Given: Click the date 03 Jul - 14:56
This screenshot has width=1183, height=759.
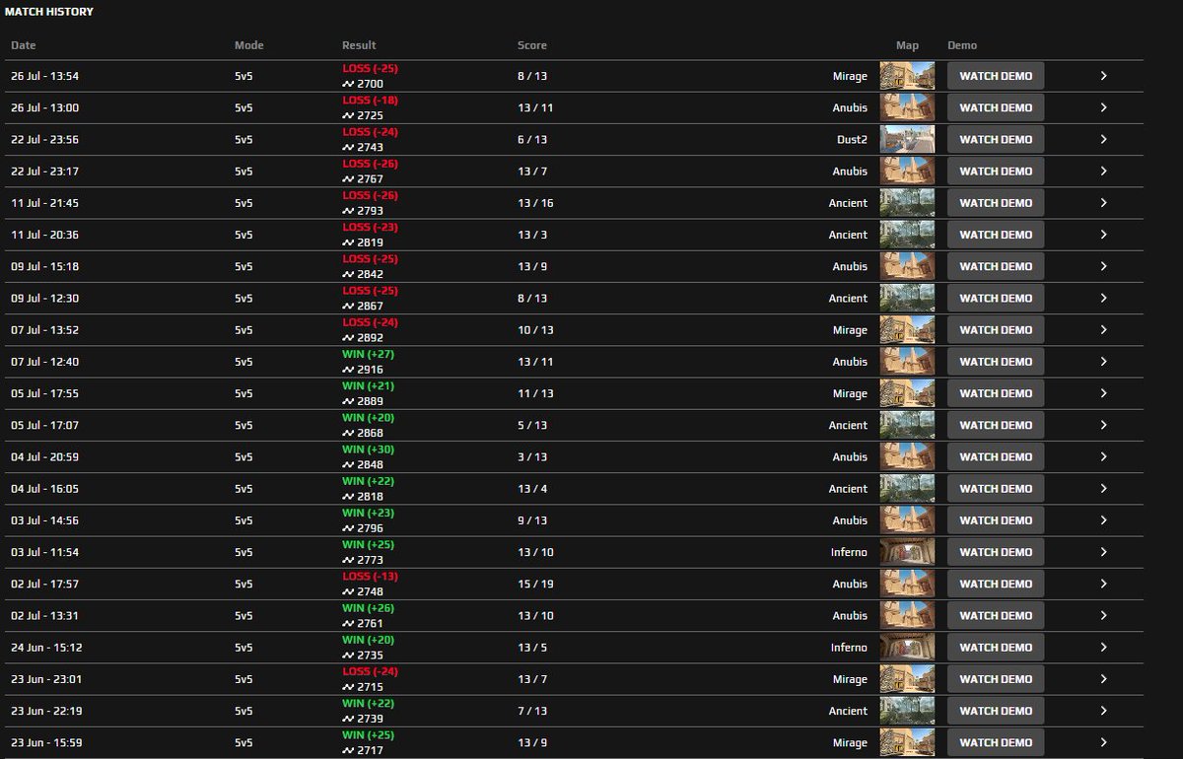Looking at the screenshot, I should (44, 520).
